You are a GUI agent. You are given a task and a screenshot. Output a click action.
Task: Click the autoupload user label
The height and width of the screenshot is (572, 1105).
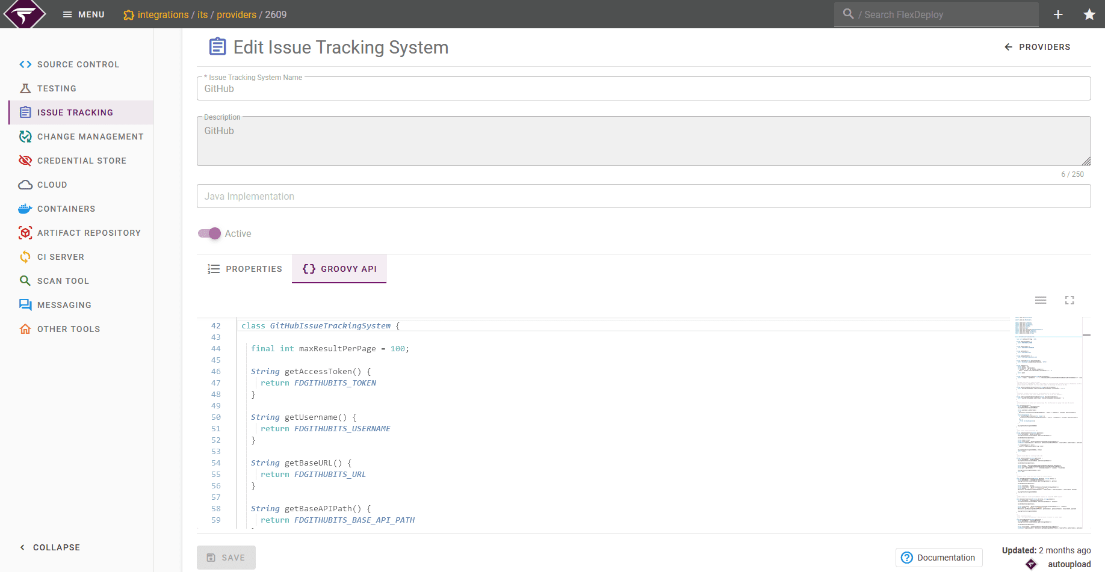click(1069, 564)
